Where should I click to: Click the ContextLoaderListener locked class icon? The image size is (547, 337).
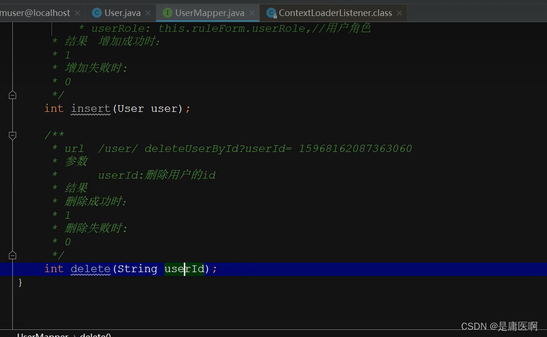coord(271,13)
